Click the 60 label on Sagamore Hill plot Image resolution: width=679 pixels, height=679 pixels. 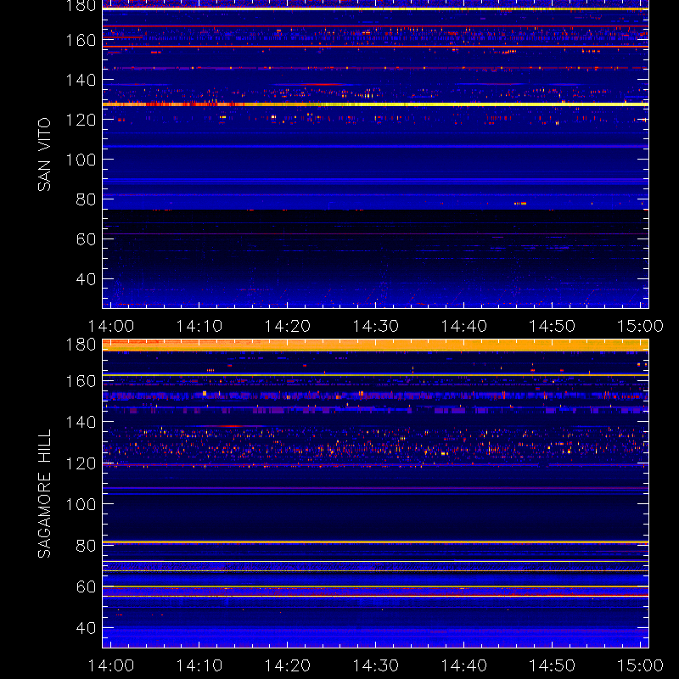coord(86,586)
